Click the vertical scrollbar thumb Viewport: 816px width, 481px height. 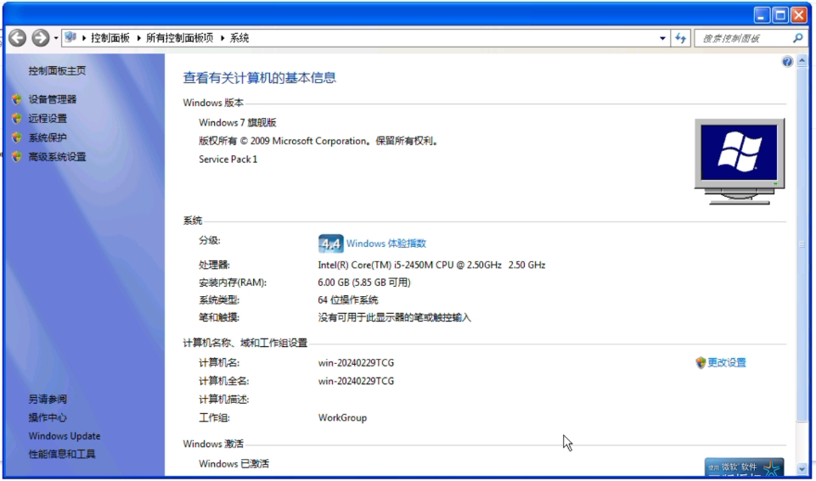click(802, 244)
